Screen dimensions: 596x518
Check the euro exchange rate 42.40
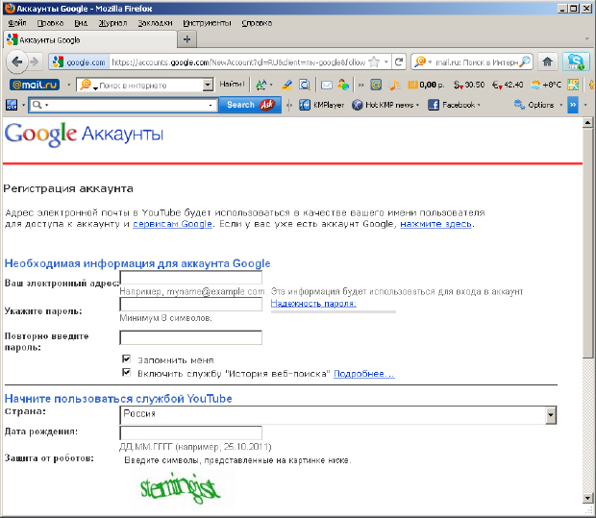pos(508,85)
